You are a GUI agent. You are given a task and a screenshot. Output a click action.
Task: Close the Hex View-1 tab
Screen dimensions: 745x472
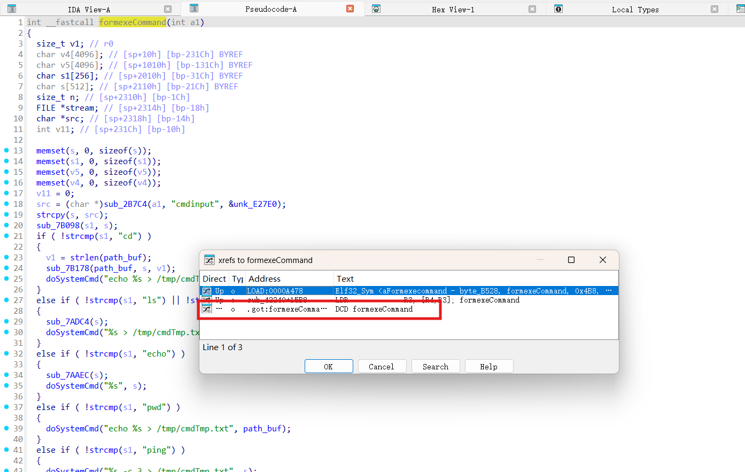tap(532, 9)
